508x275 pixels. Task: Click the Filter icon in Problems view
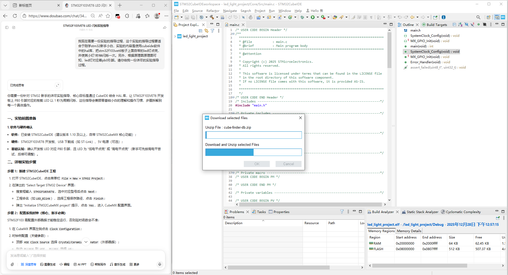point(342,212)
